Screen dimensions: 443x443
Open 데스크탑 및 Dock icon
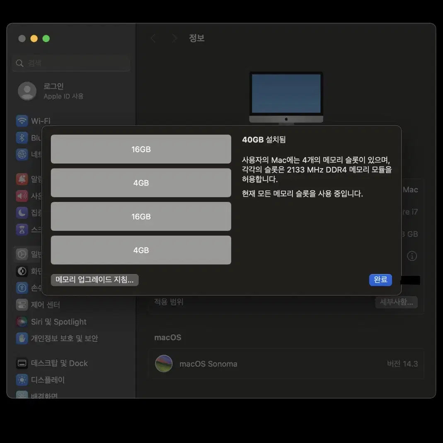tap(22, 363)
